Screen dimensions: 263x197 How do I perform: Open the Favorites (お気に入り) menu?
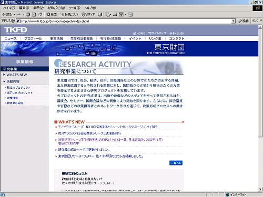pos(56,8)
